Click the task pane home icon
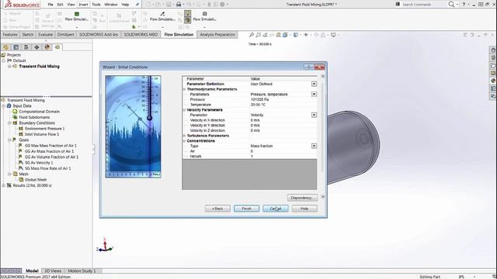This screenshot has width=497, height=279. (493, 50)
